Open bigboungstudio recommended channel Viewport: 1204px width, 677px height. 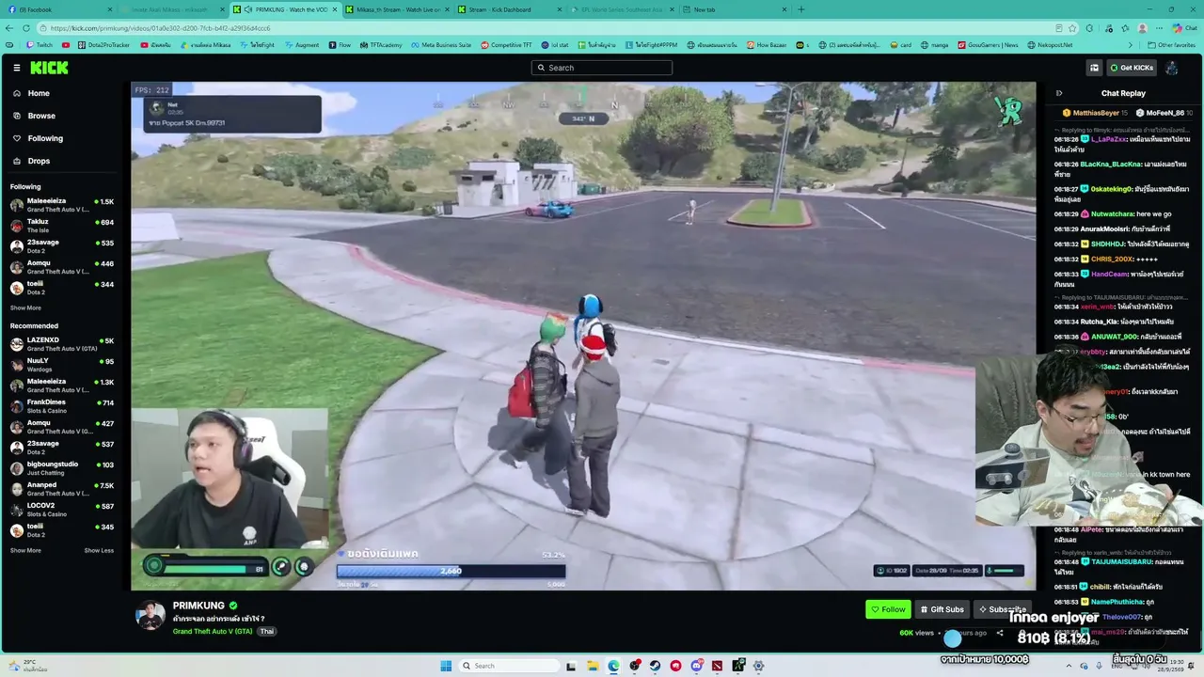coord(62,467)
